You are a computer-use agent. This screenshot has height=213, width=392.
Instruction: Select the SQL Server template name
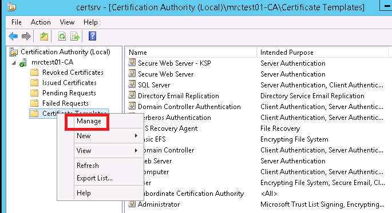pos(154,85)
